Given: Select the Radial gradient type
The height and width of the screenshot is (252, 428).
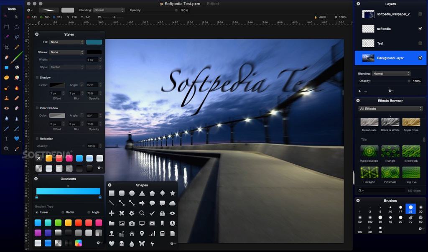Looking at the screenshot, I should 63,212.
